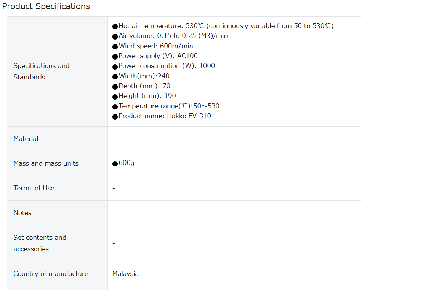Viewport: 439px width, 290px height.
Task: Select the Mass and mass units label
Action: (x=46, y=163)
